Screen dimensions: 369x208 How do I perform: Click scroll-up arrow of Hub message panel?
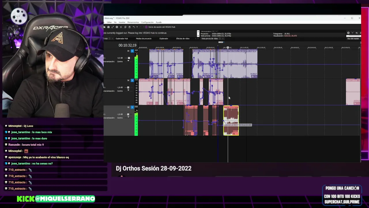coord(198,31)
